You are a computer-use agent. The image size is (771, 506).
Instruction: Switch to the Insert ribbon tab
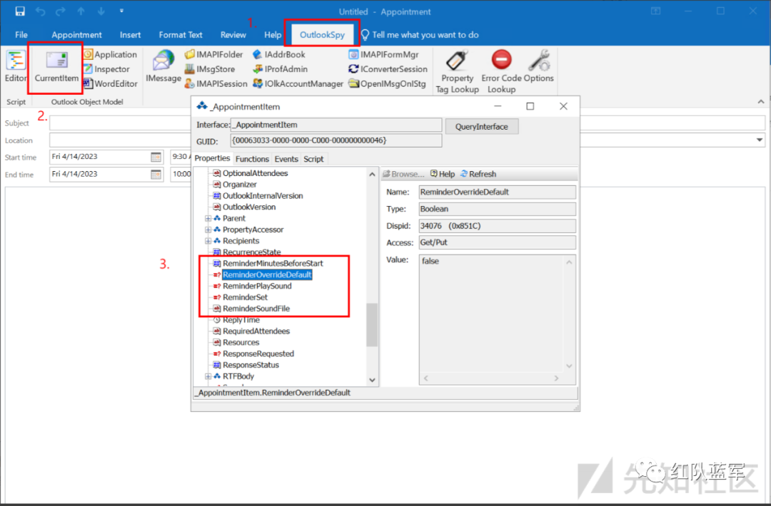click(131, 35)
